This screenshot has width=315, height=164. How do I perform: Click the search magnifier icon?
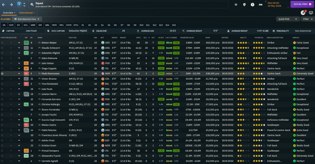click(x=32, y=5)
